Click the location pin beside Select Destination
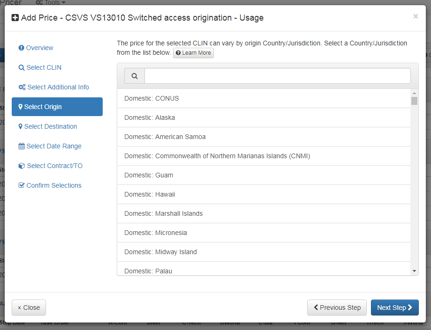 click(21, 126)
